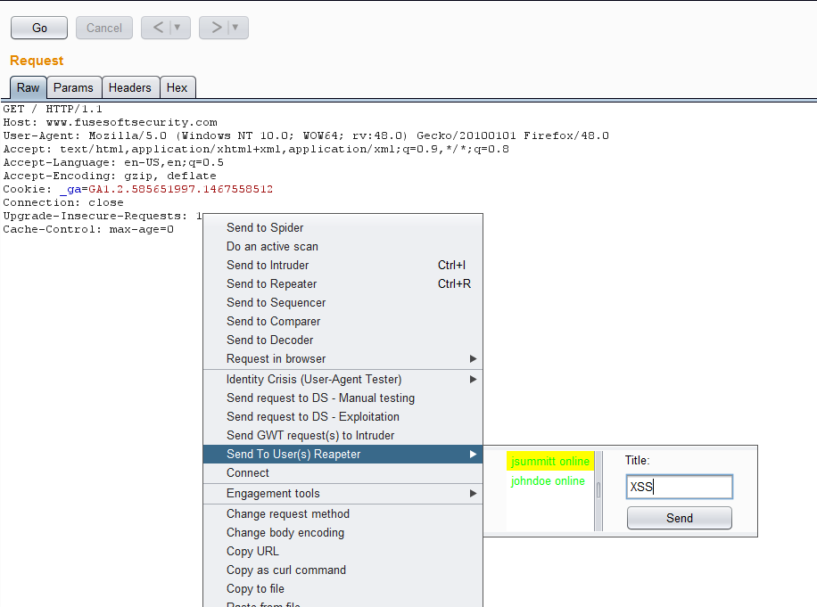Open the Headers tab

[129, 87]
